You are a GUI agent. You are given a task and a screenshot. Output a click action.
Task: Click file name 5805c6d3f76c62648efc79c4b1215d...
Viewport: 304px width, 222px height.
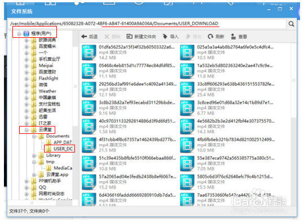click(x=235, y=177)
